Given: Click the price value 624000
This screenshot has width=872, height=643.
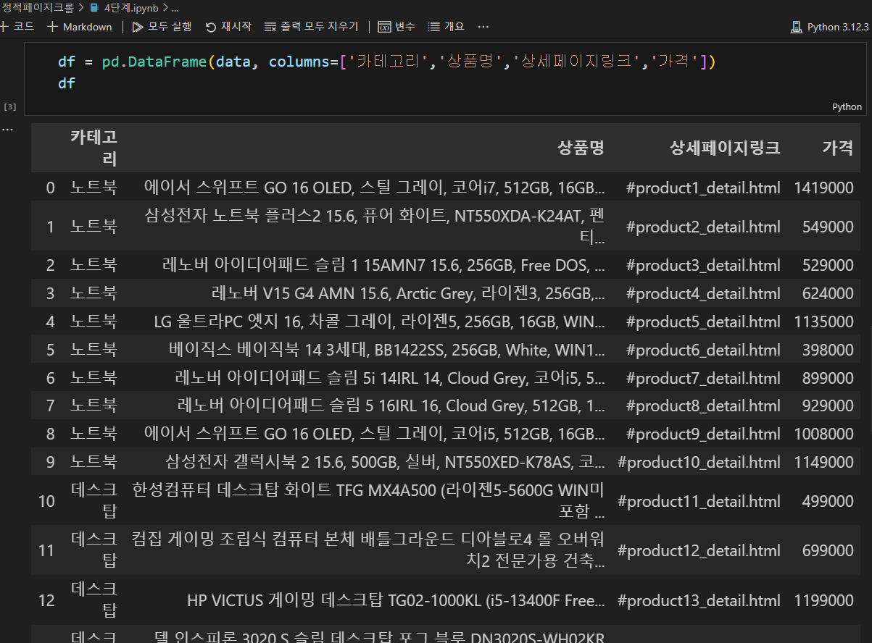Looking at the screenshot, I should [x=828, y=293].
